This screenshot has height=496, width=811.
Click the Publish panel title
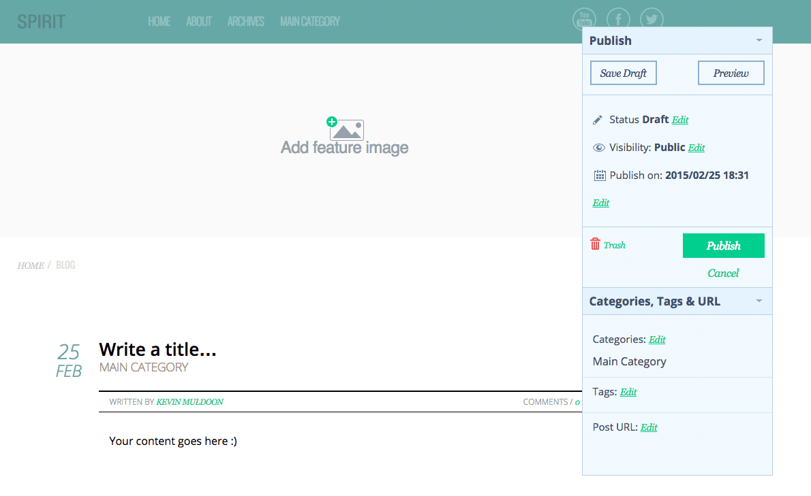(611, 41)
